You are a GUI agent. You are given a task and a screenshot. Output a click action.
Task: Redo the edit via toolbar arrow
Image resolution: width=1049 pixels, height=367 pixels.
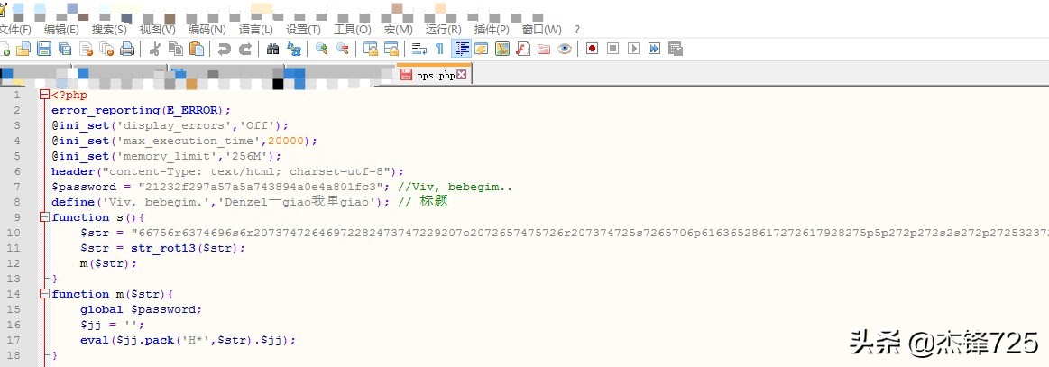coord(245,48)
